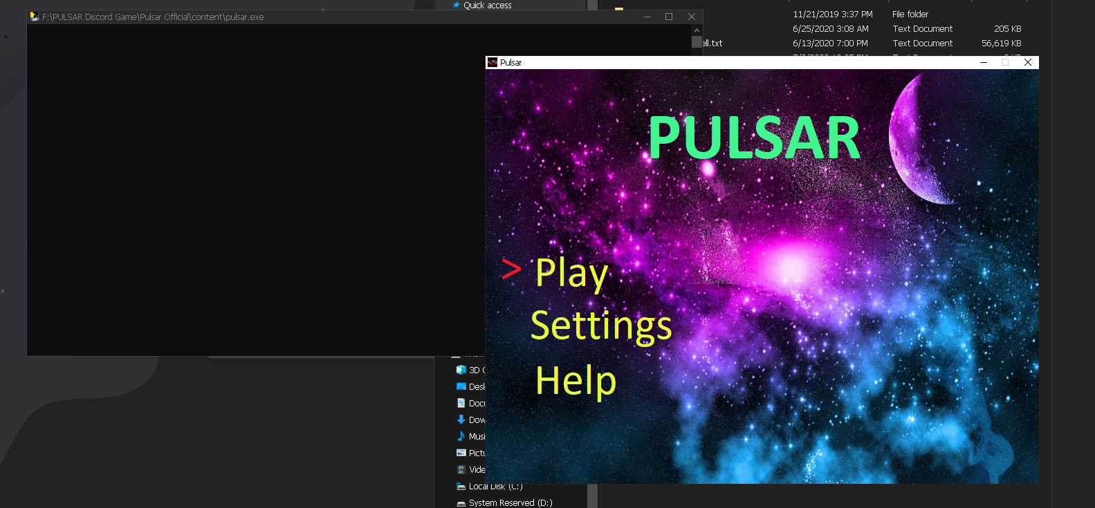Click the "6/25/2020 3:08 AM" date cell
This screenshot has height=508, width=1095.
(831, 28)
